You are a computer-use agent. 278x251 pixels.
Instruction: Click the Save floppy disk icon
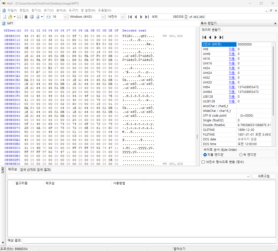[19, 17]
